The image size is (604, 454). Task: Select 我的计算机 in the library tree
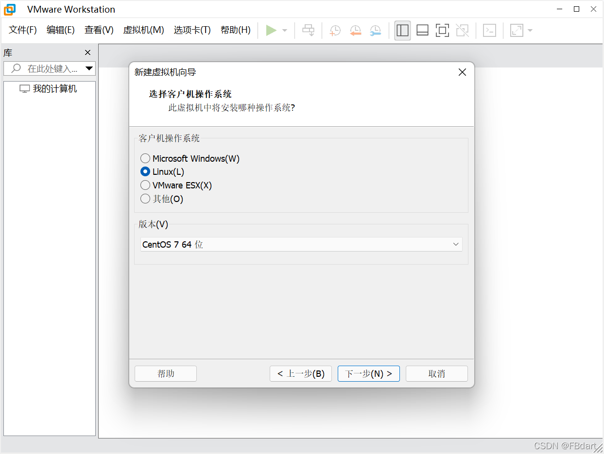coord(48,89)
